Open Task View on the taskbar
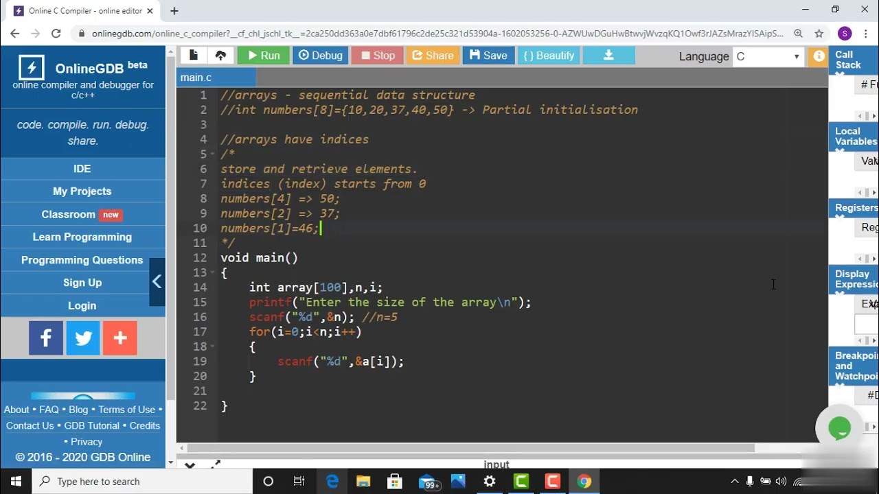 (299, 482)
